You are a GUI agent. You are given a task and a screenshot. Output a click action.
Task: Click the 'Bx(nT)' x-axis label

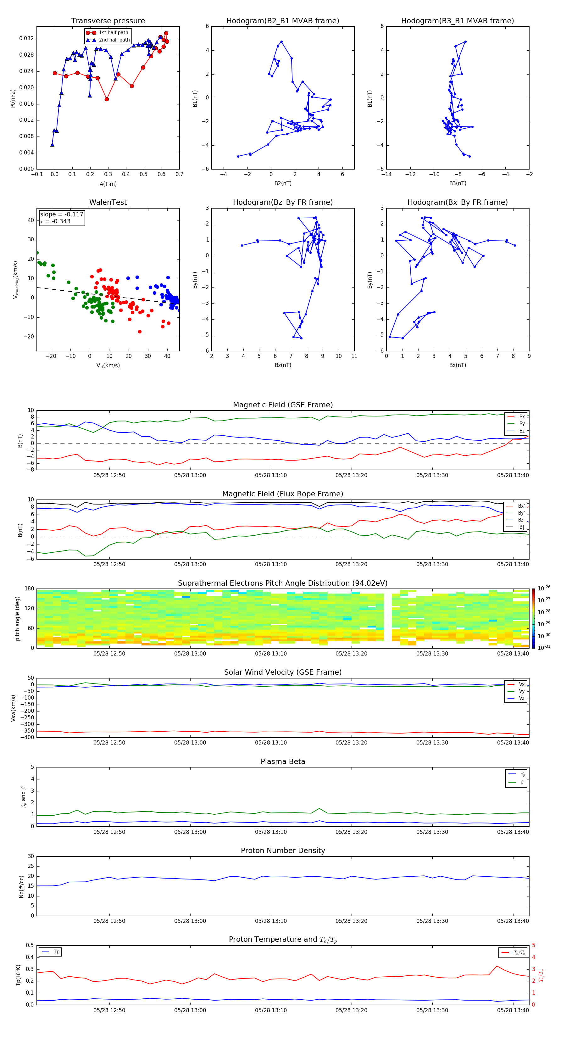458,365
